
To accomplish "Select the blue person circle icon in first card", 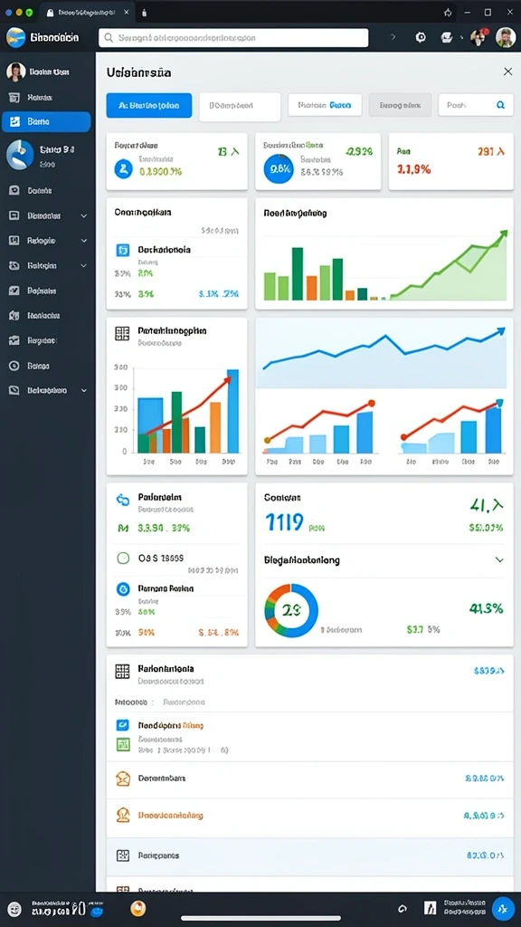I will coord(123,169).
